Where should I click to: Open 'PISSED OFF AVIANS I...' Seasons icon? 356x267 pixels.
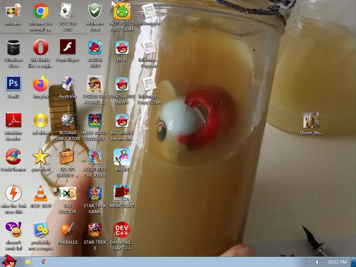[95, 84]
